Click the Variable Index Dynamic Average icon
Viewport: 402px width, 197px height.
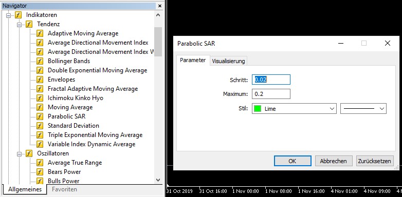40,144
